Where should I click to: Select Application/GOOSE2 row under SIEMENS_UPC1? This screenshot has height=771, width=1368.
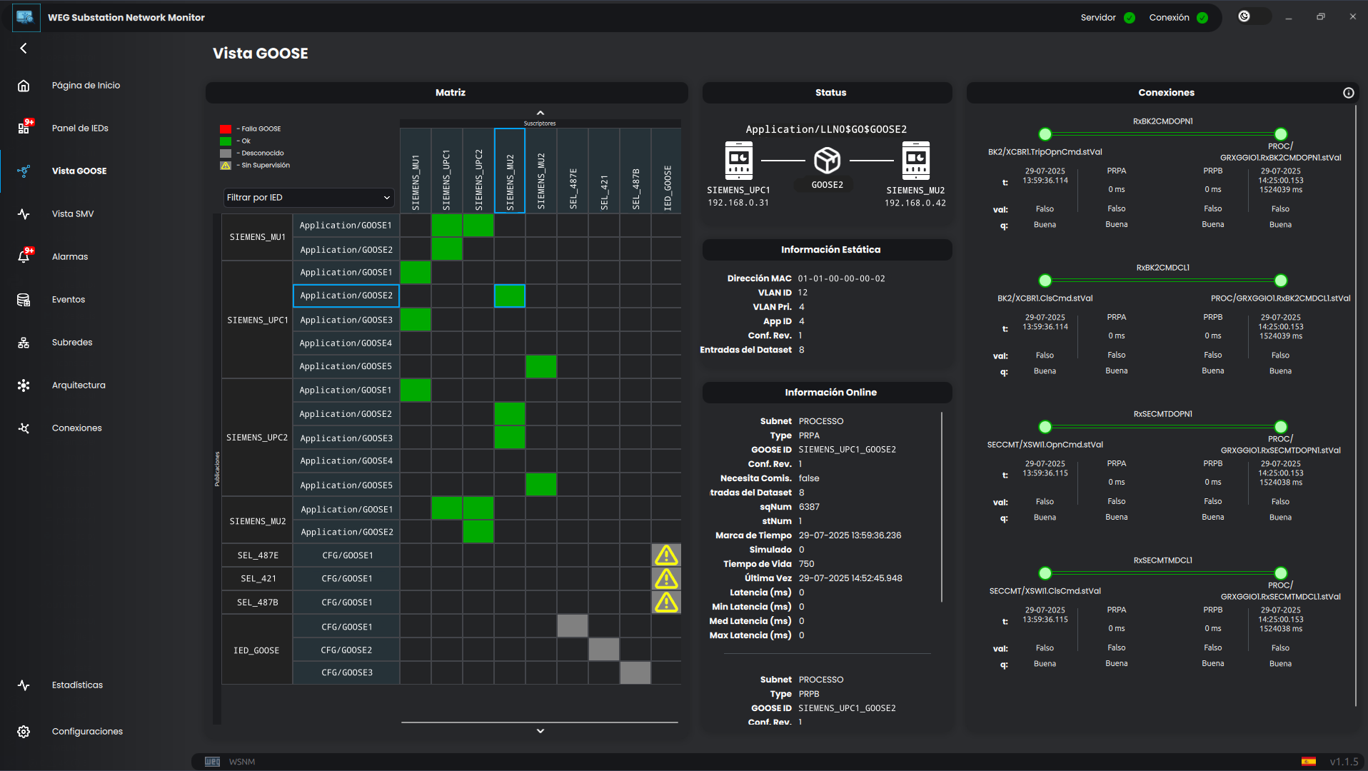click(346, 296)
